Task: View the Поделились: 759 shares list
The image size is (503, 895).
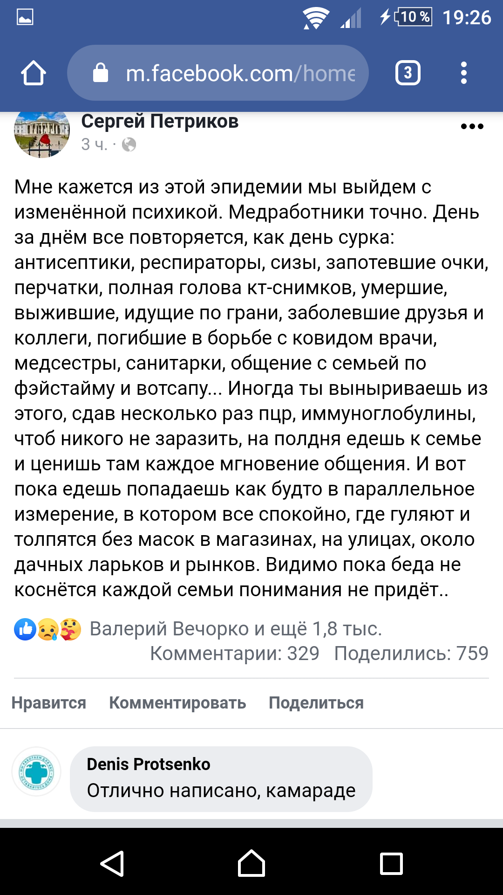Action: (411, 654)
